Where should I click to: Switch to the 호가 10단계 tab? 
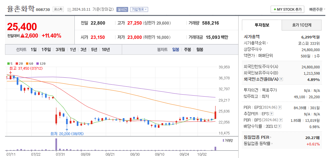302,25
